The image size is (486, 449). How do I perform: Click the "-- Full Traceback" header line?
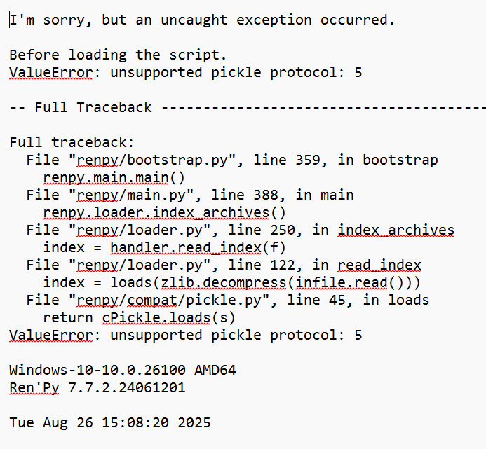coord(81,107)
